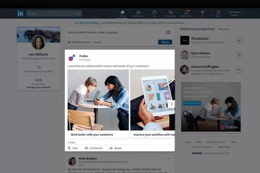Click Advertising footer link
Screen dimensions: 260x173
click(224, 147)
